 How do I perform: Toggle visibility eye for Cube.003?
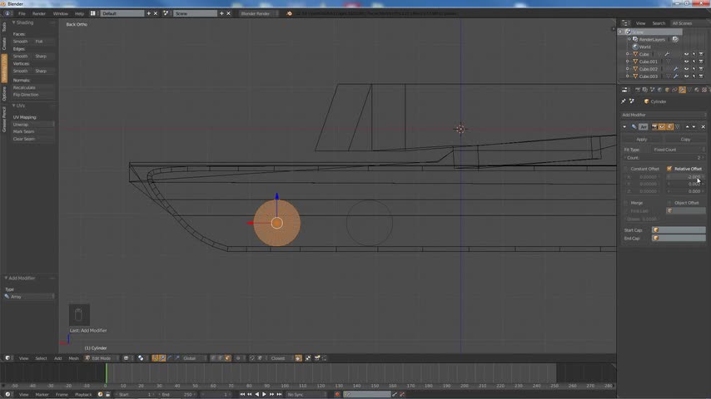point(686,76)
